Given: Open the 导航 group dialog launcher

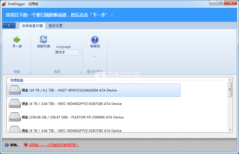Looking at the screenshot, I should click(x=29, y=72).
